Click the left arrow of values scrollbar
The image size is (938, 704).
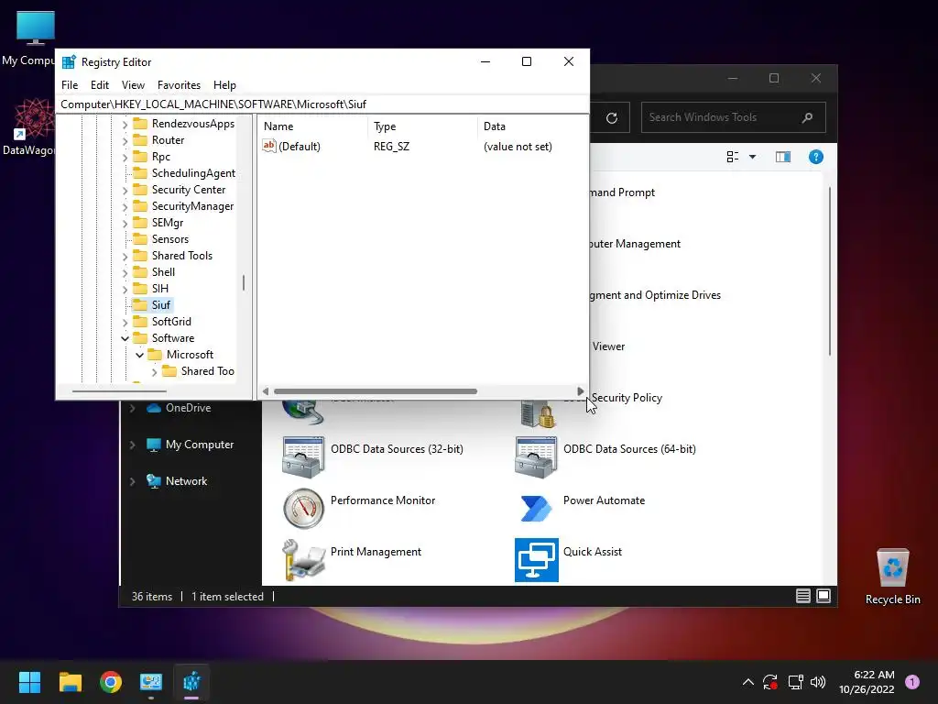(266, 391)
